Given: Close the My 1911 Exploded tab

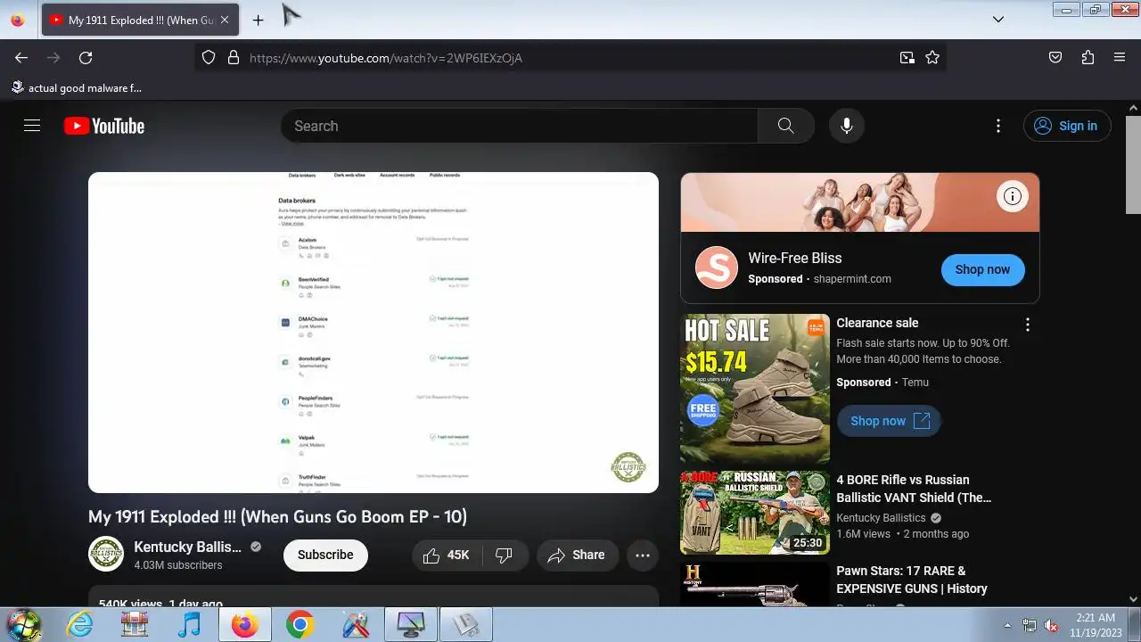Looking at the screenshot, I should (224, 20).
